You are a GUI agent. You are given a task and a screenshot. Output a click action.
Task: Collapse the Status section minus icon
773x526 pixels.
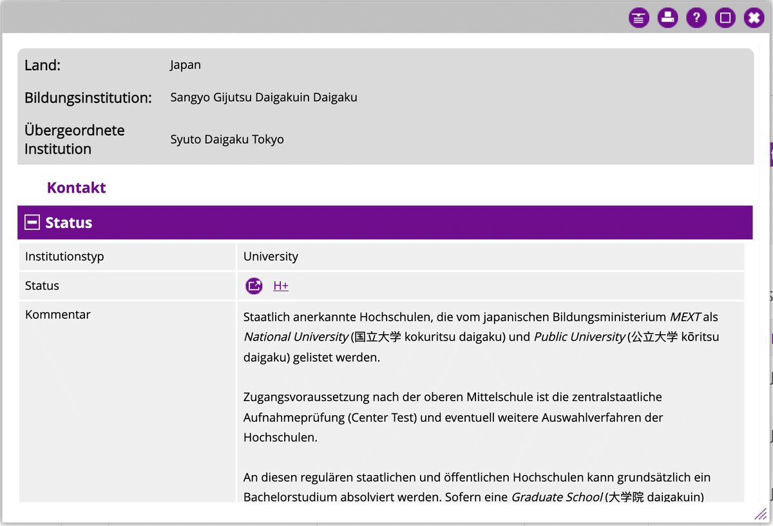coord(32,223)
